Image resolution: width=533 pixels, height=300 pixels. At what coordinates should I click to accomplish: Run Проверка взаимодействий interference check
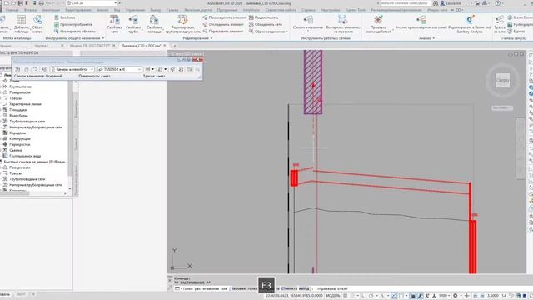[x=378, y=24]
